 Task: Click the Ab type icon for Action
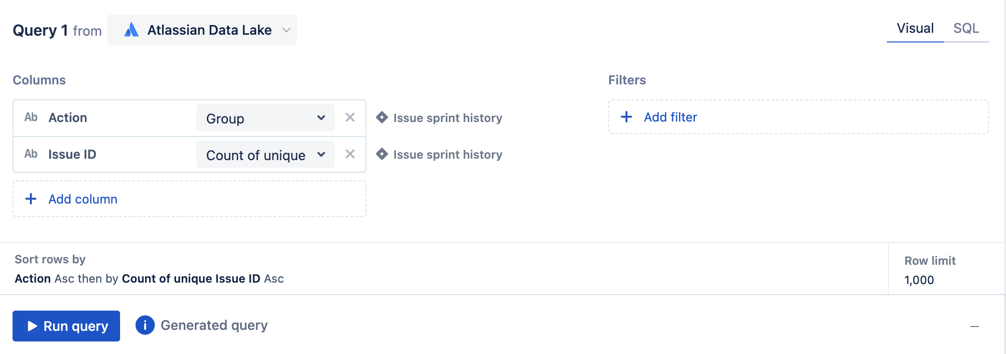pos(31,118)
